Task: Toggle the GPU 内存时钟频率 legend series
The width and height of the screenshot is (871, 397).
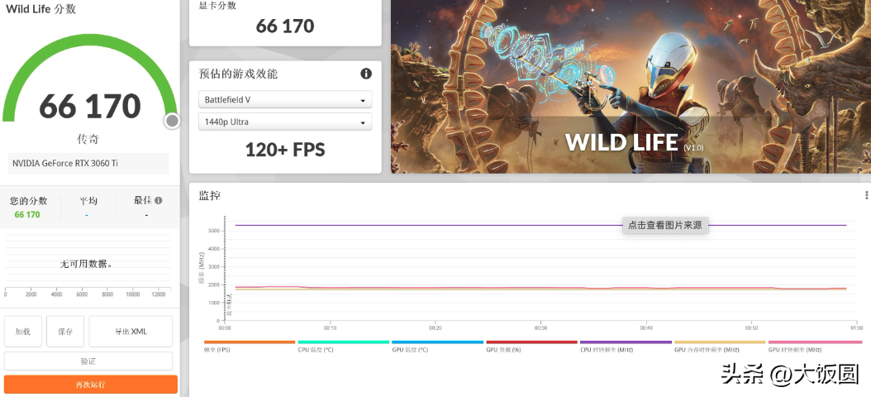Action: (720, 346)
